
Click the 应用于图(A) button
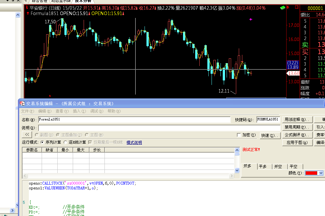(297, 143)
